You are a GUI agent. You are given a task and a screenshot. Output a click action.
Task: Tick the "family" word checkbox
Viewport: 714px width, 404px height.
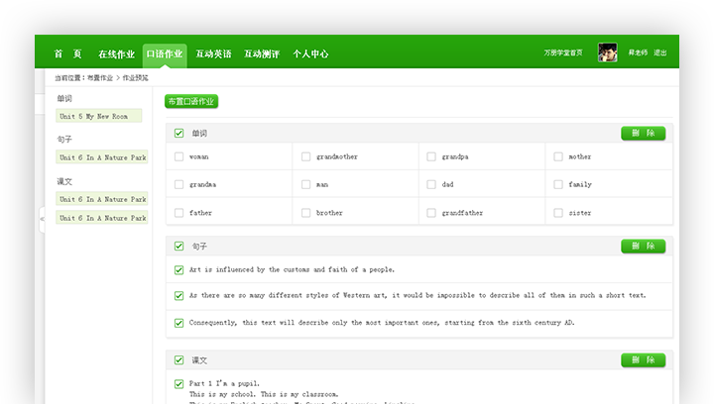coord(558,184)
